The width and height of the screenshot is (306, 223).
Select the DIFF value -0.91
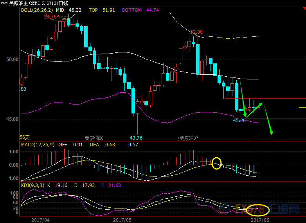(x=77, y=145)
